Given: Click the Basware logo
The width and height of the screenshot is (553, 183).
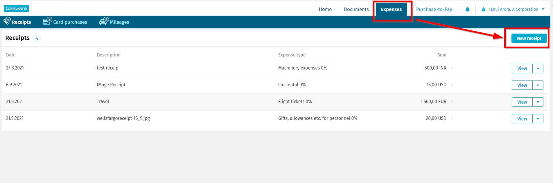Looking at the screenshot, I should pos(16,8).
